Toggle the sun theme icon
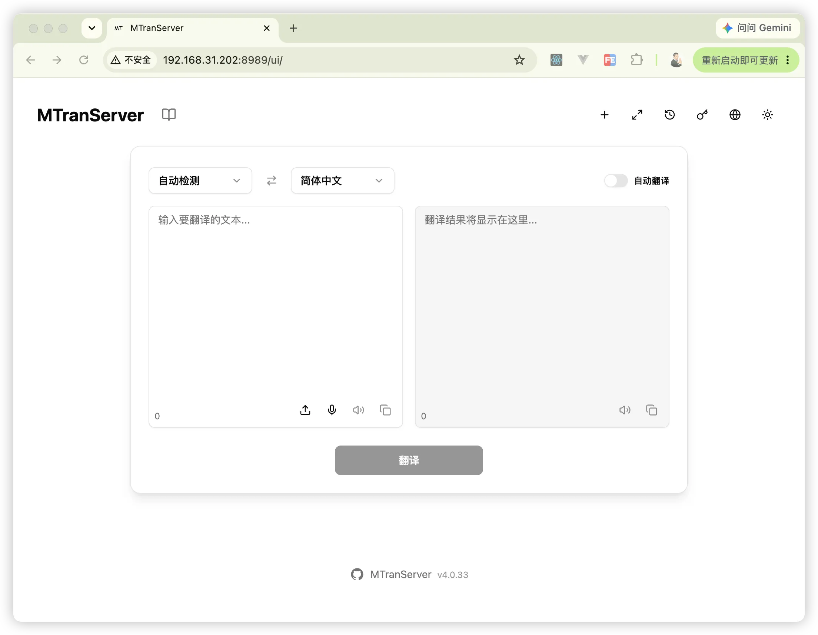The height and width of the screenshot is (635, 818). 768,115
